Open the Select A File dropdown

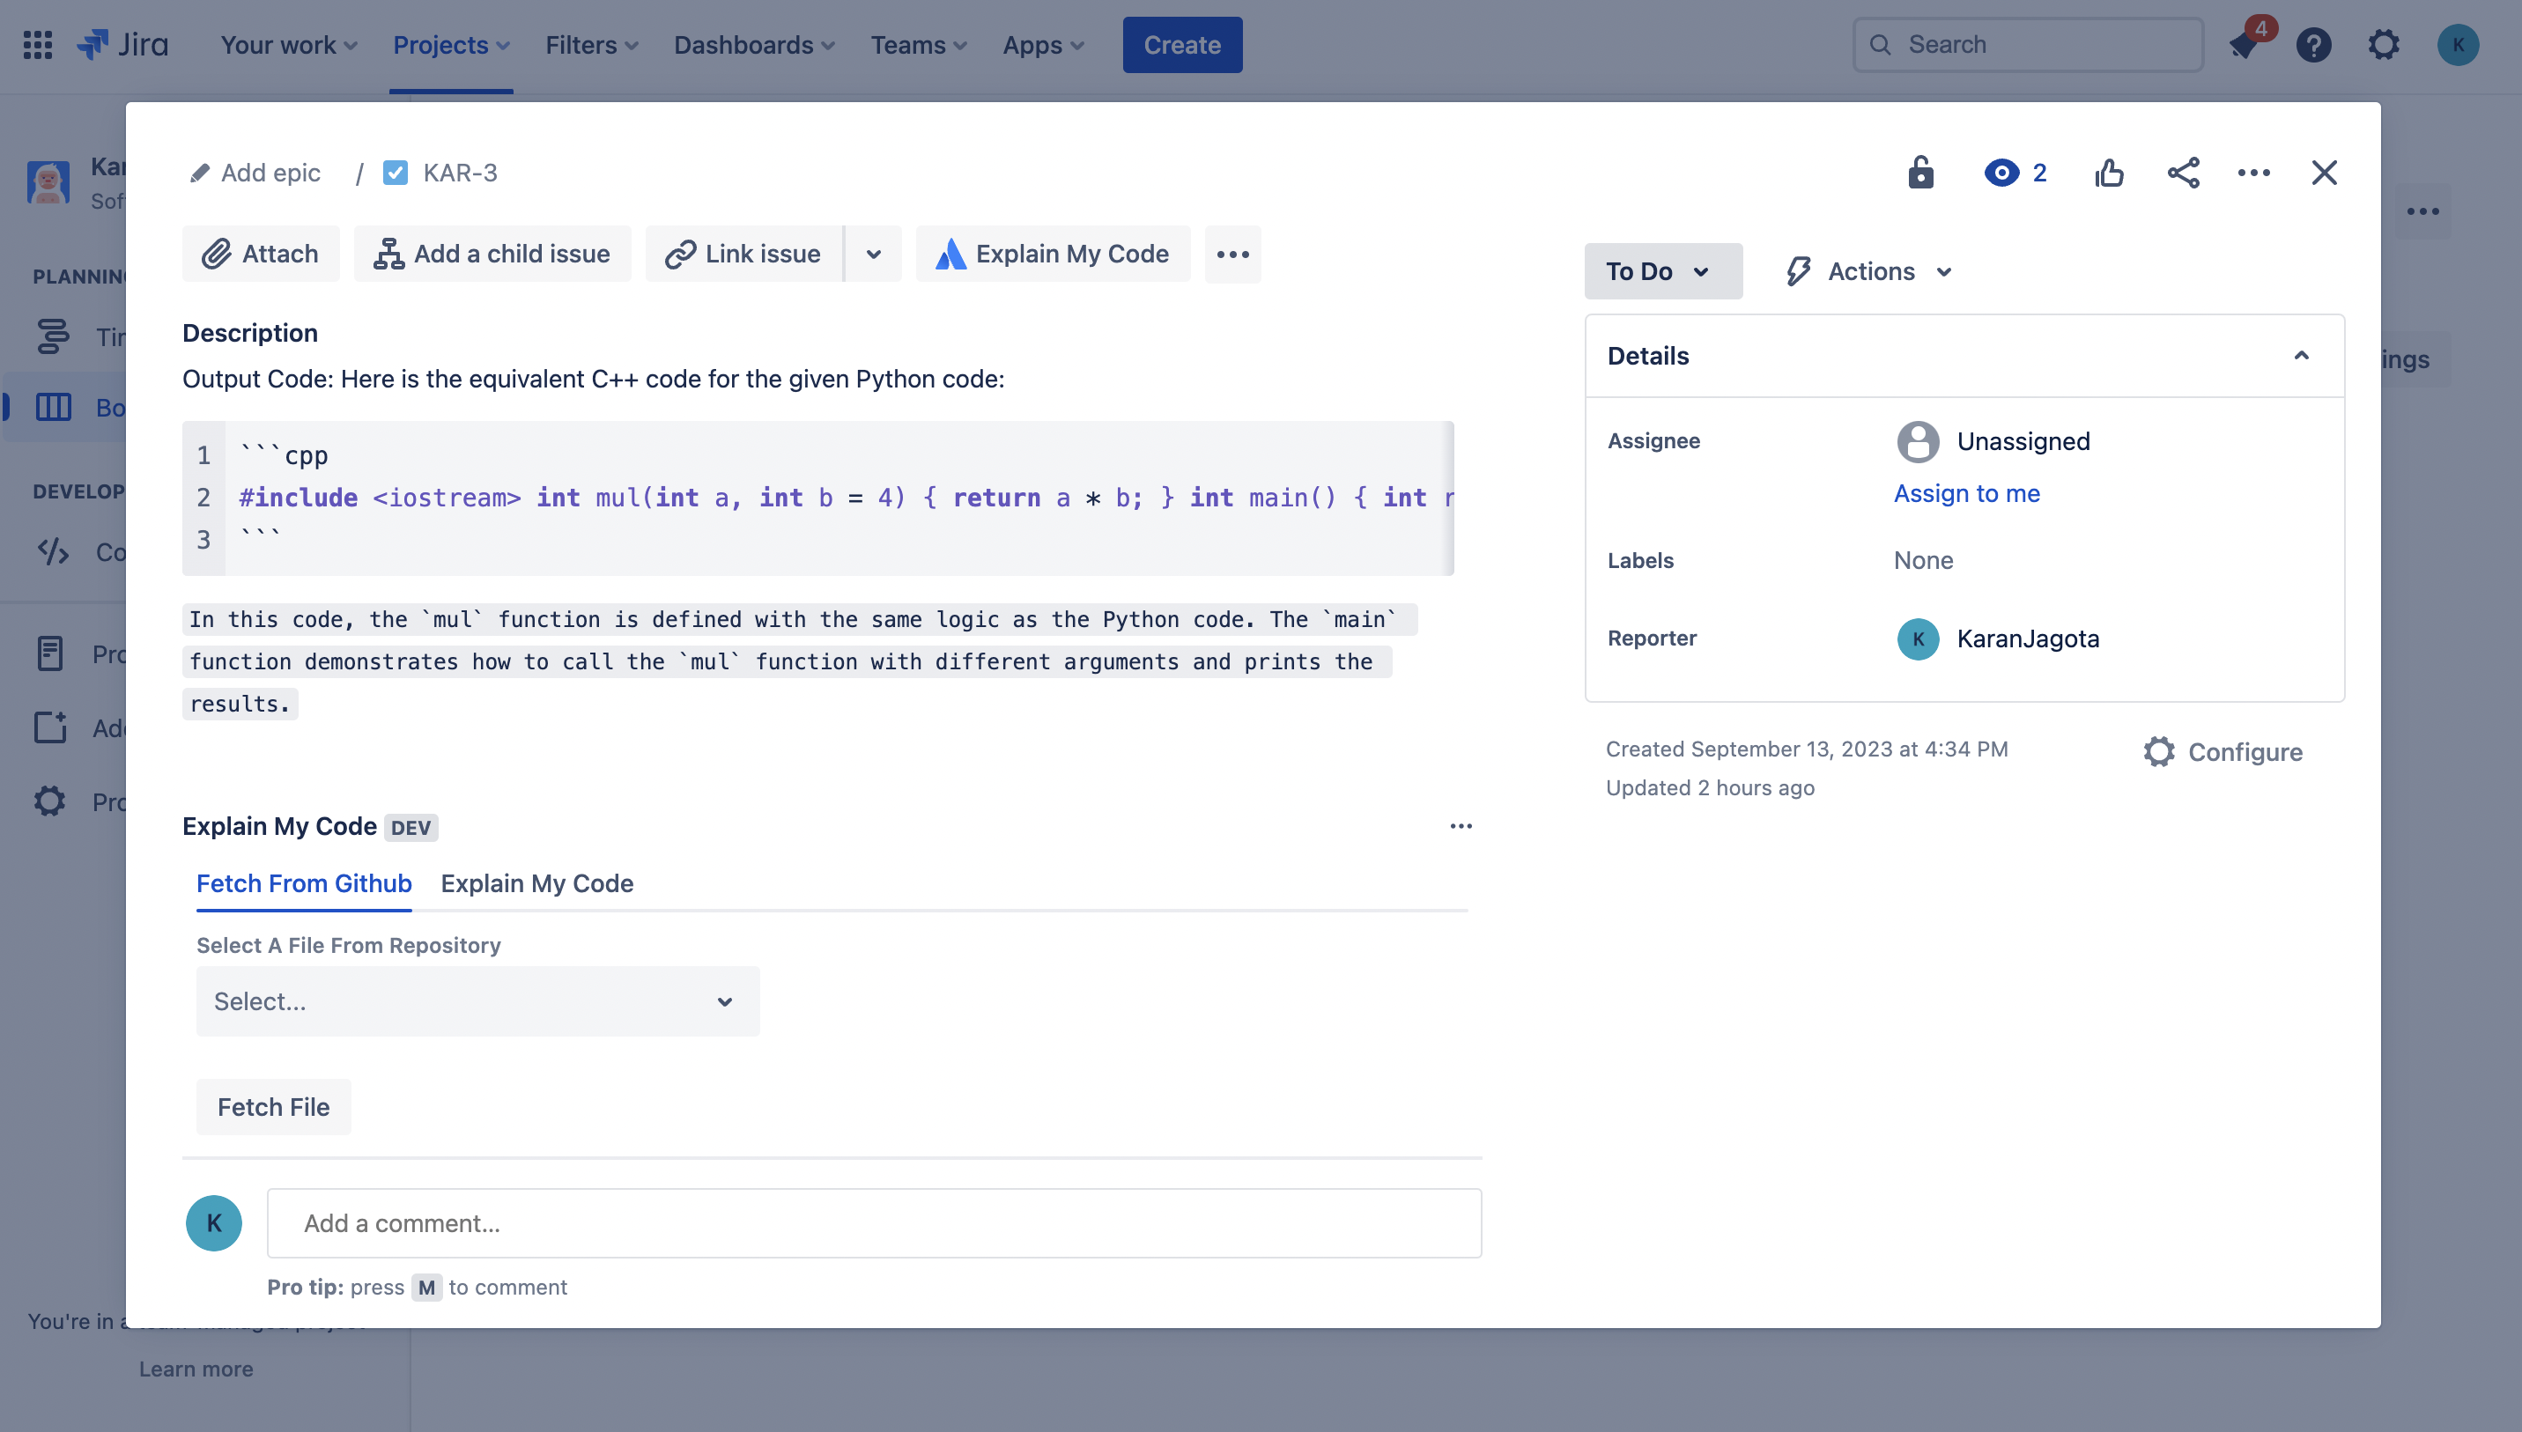[x=477, y=1001]
